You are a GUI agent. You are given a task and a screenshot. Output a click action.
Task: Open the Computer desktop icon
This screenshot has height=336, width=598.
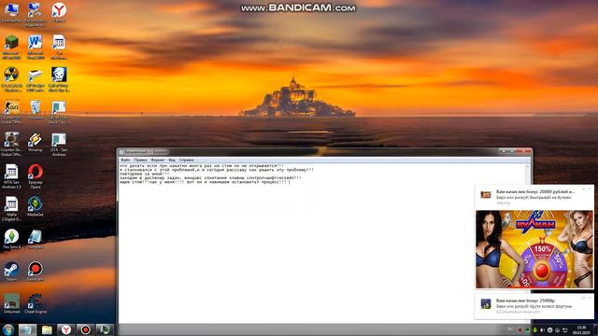pyautogui.click(x=11, y=12)
